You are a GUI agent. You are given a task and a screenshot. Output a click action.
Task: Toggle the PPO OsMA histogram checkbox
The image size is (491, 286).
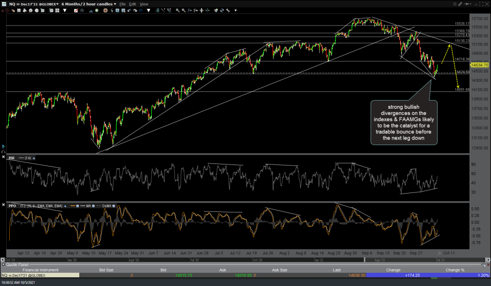click(114, 206)
